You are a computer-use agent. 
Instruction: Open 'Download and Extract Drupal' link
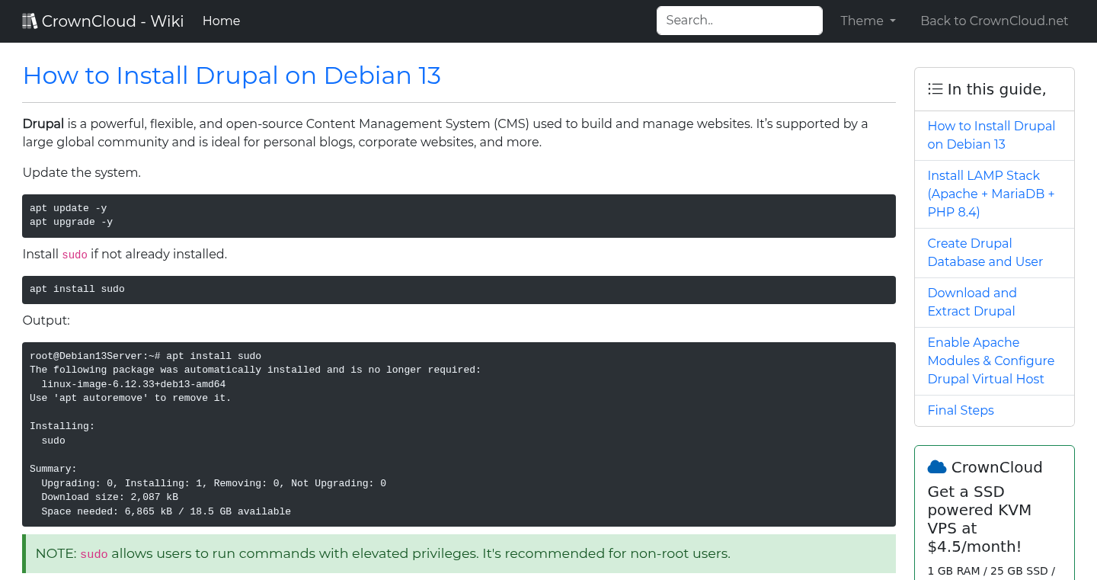[972, 302]
